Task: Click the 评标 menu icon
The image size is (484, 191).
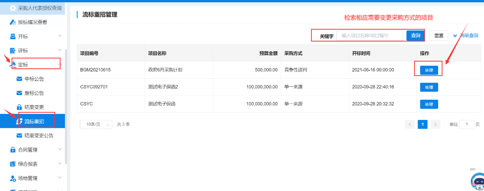Action: pyautogui.click(x=13, y=50)
